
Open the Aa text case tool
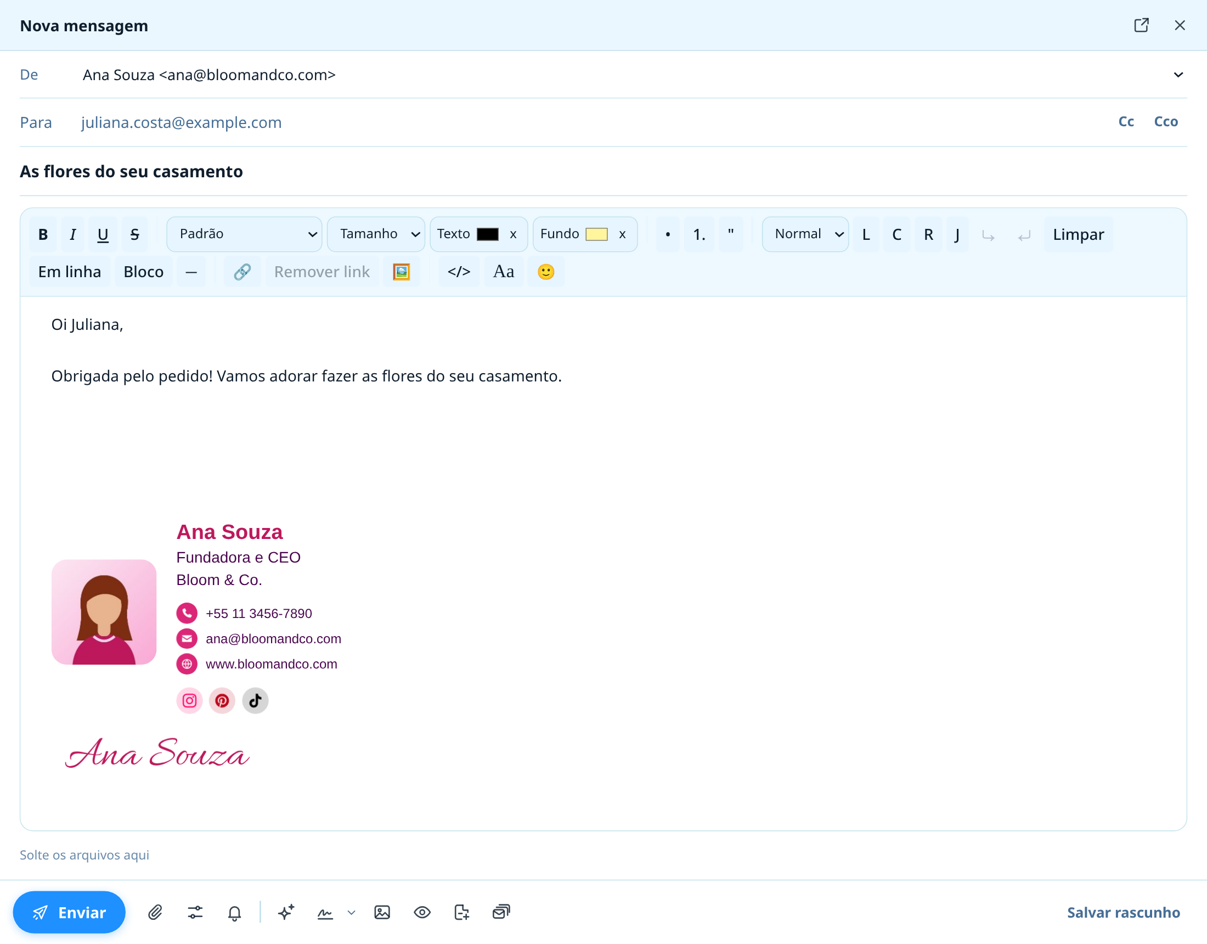(x=504, y=272)
